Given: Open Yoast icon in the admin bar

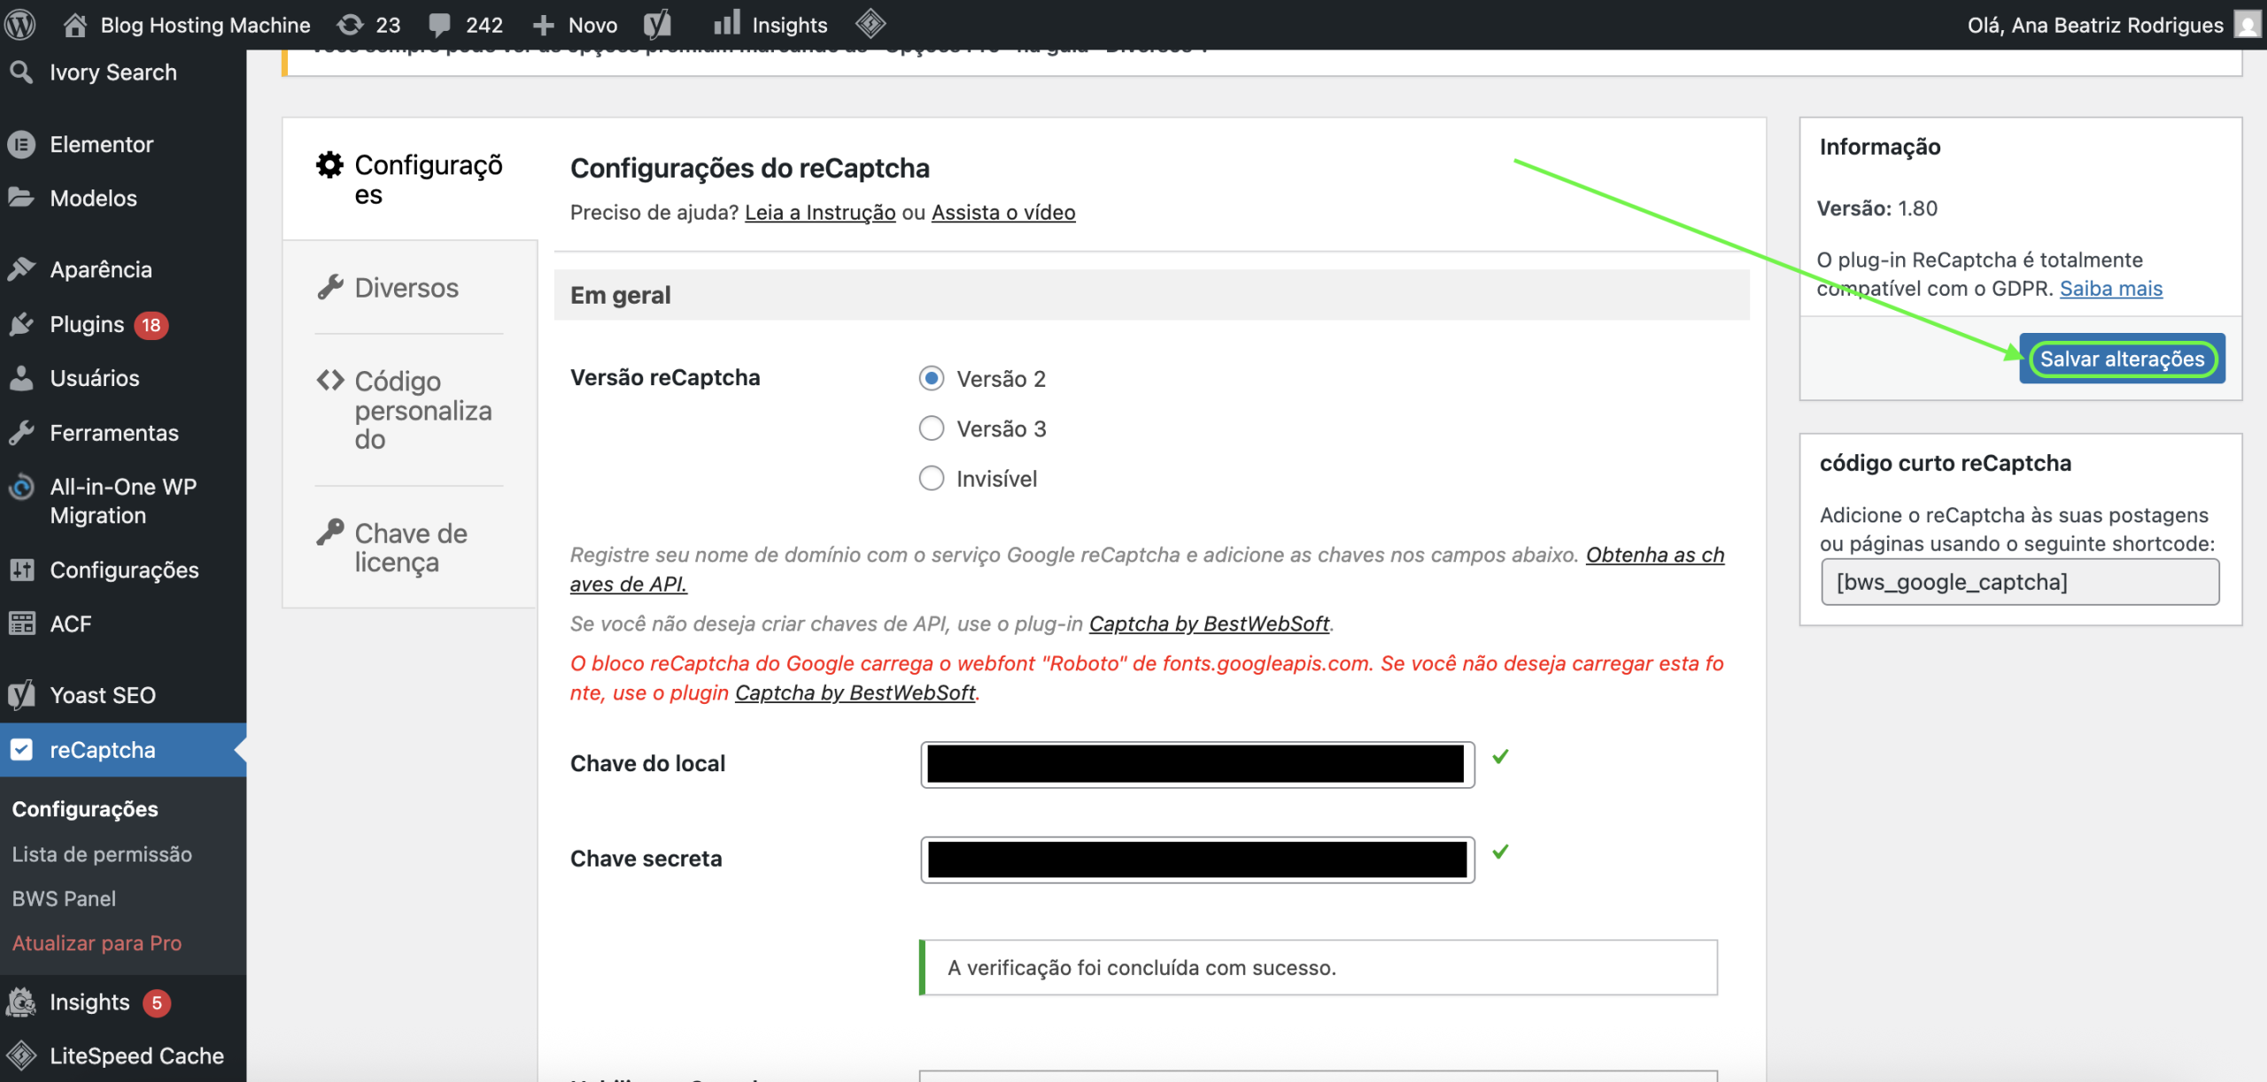Looking at the screenshot, I should point(657,25).
